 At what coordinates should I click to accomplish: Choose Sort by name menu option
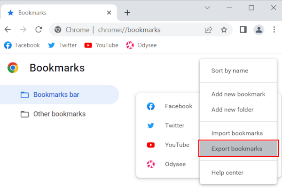(230, 70)
